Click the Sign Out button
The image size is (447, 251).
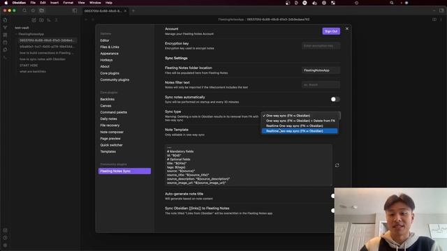pos(331,31)
